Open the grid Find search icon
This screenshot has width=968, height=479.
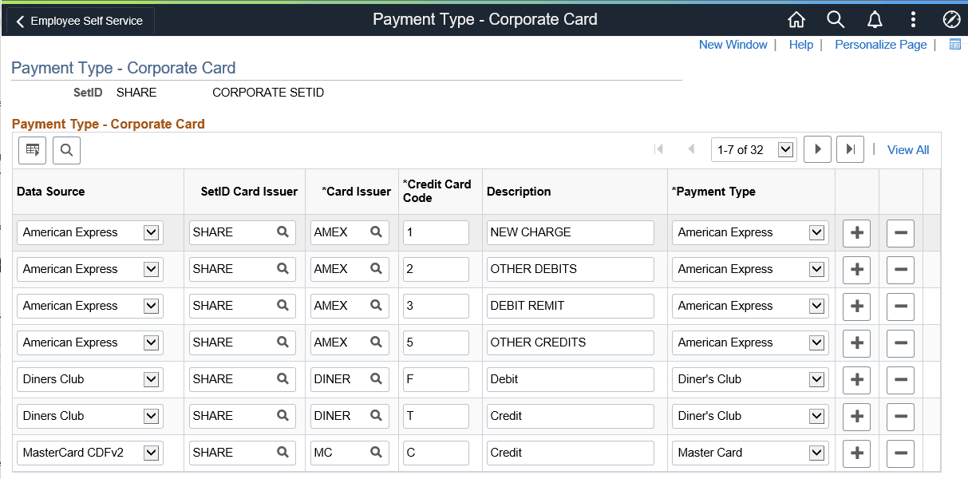(x=66, y=150)
